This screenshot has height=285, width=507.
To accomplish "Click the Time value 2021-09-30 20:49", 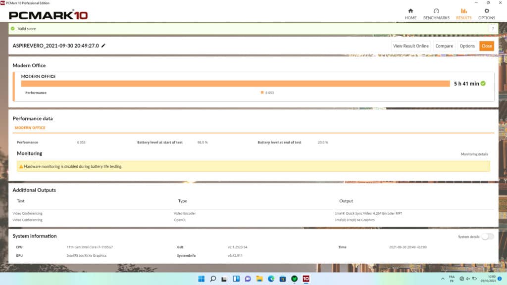I will [x=408, y=247].
